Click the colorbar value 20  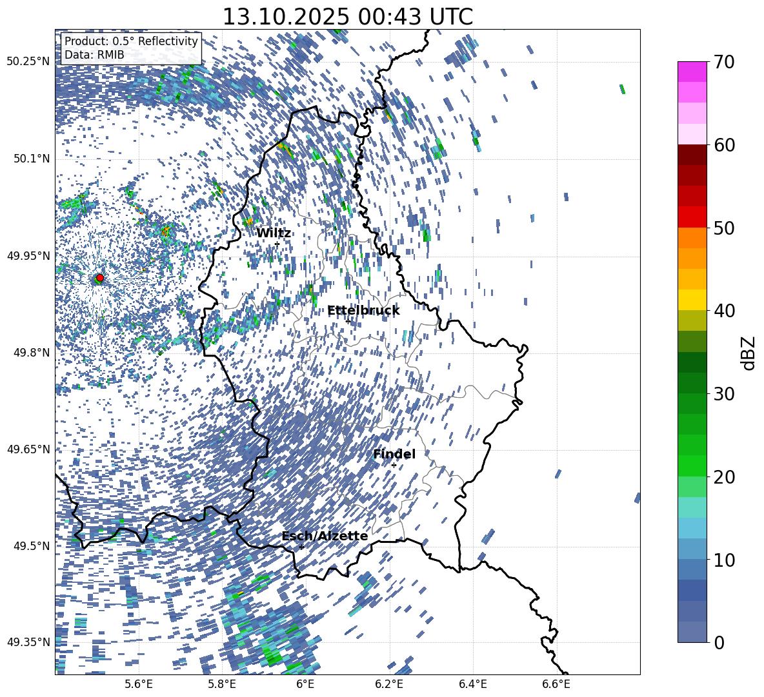pos(724,476)
